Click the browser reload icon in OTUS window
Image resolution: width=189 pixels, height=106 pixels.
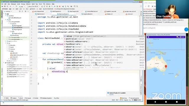click(149, 6)
